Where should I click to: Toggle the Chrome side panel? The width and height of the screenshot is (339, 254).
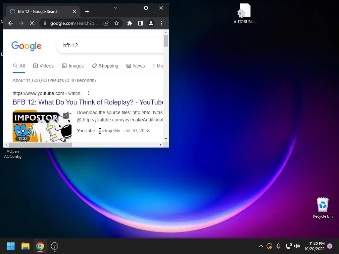pos(140,23)
